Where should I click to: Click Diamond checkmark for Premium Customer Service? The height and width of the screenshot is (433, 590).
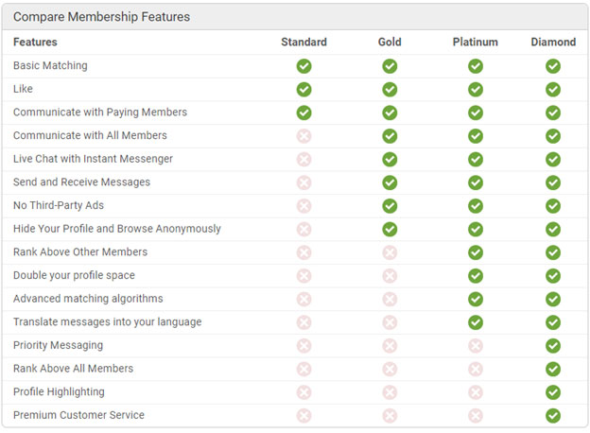pos(553,416)
